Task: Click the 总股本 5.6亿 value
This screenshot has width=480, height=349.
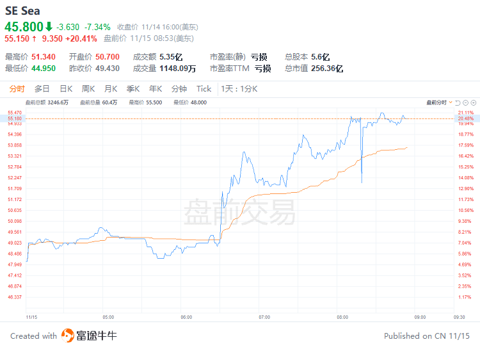Action: (320, 57)
